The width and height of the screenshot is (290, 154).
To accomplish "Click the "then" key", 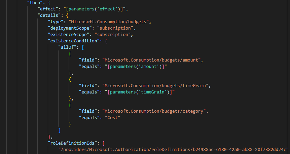I will point(35,3).
